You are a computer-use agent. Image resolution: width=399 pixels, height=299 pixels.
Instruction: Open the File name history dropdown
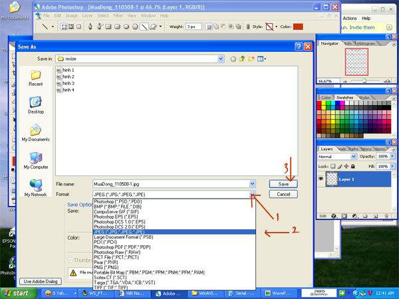[x=252, y=184]
